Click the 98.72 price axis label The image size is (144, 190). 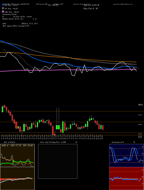coord(140,115)
